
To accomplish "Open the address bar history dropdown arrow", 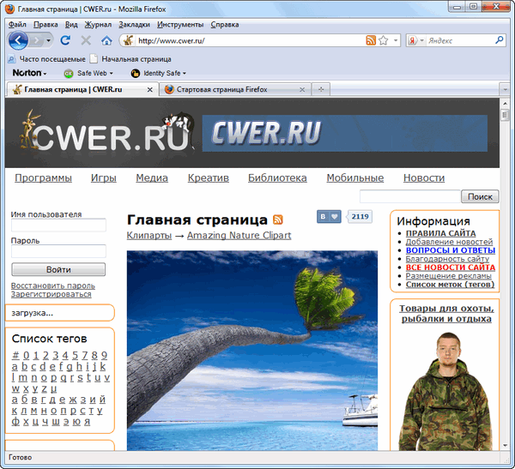I will 395,40.
